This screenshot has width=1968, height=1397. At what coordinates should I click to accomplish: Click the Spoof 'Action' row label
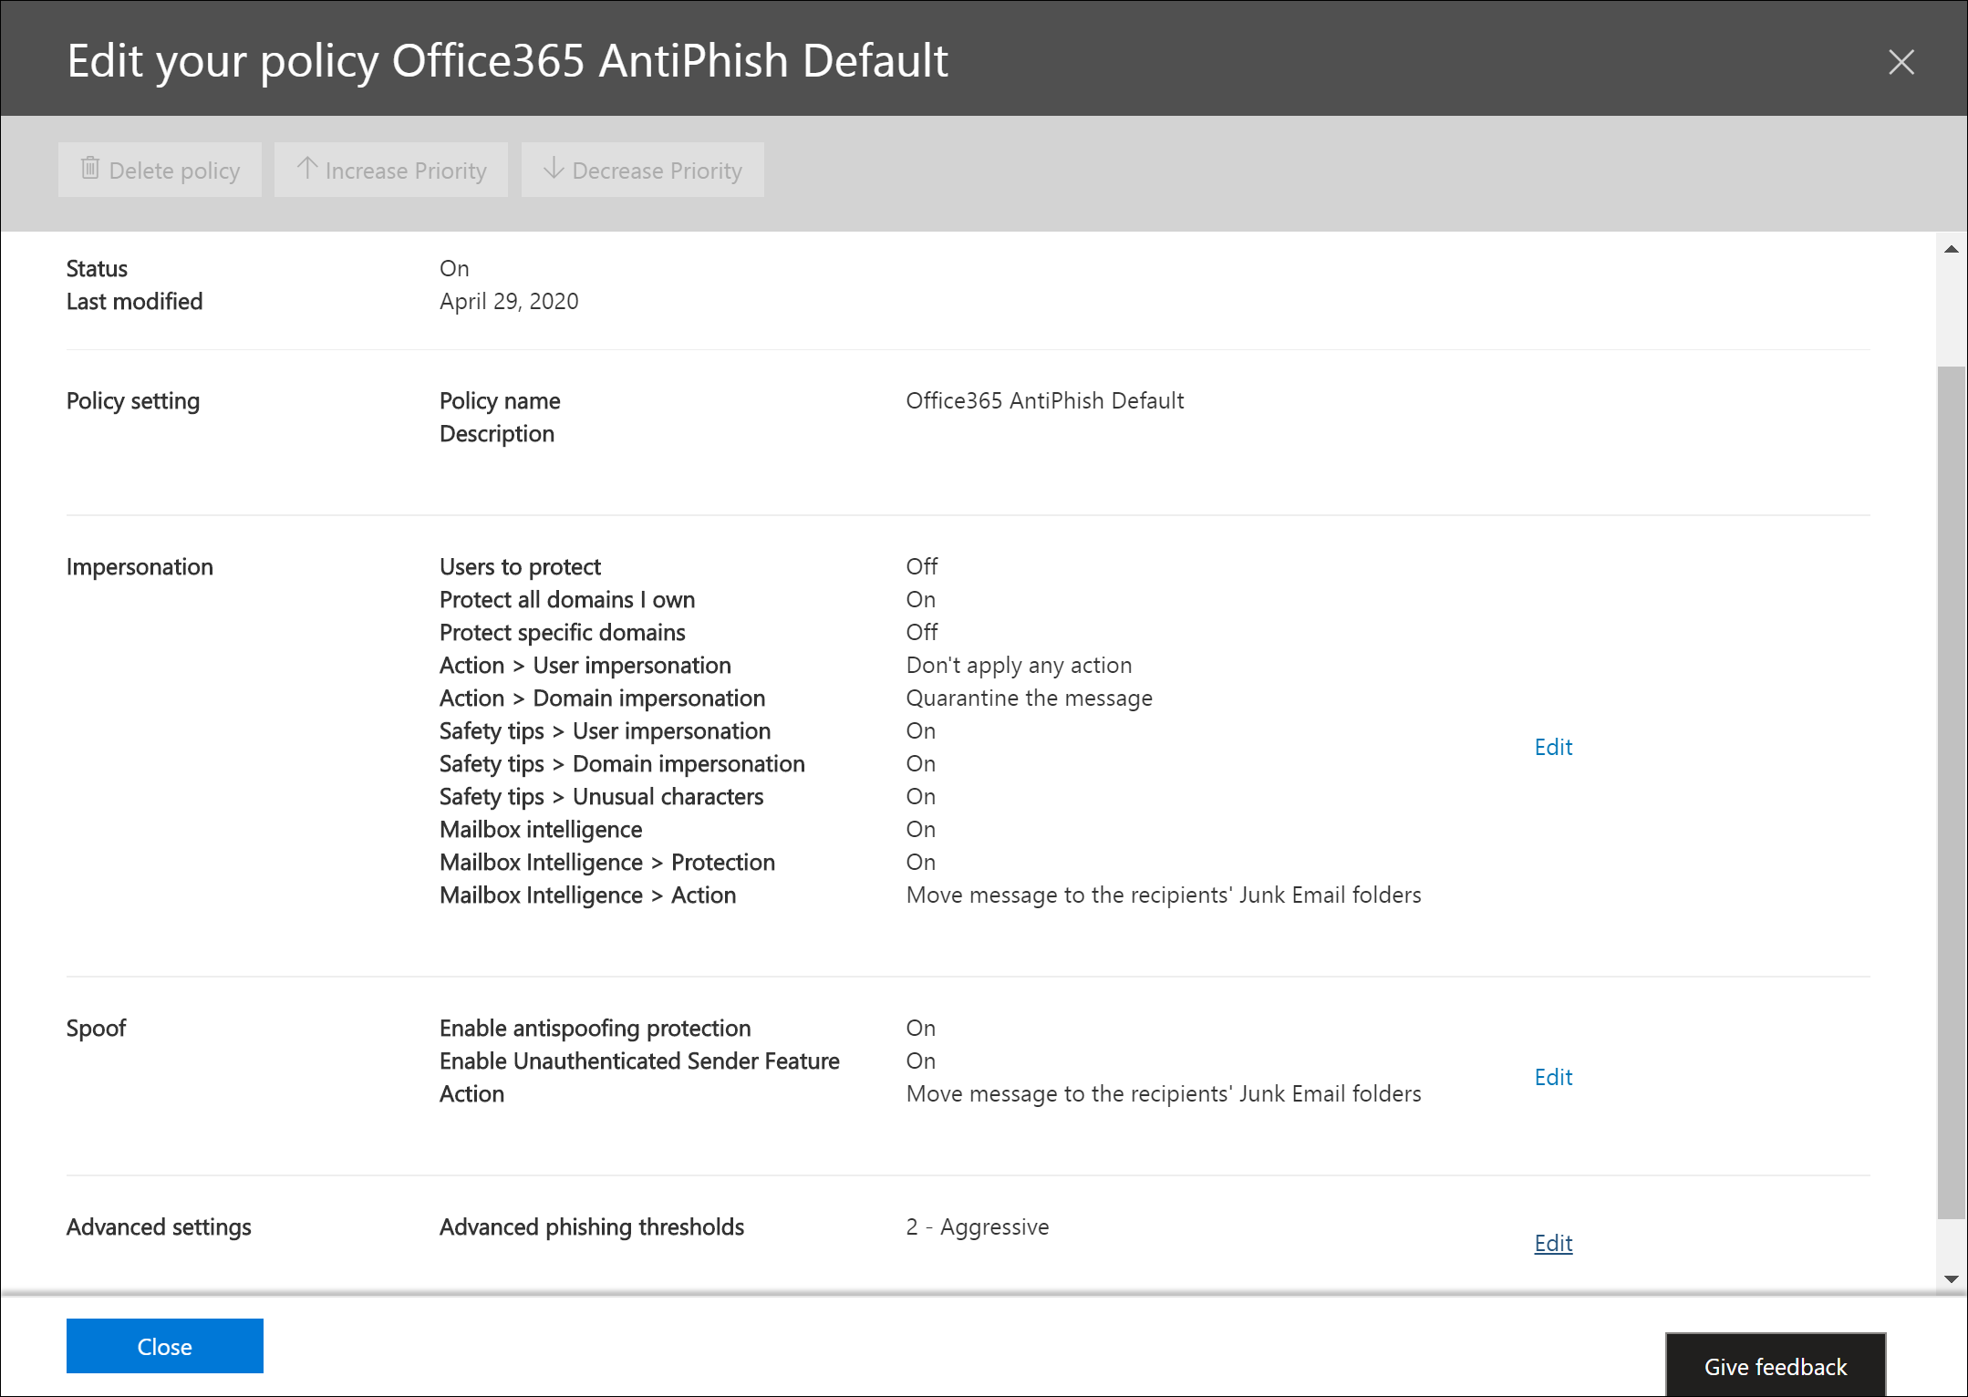471,1094
